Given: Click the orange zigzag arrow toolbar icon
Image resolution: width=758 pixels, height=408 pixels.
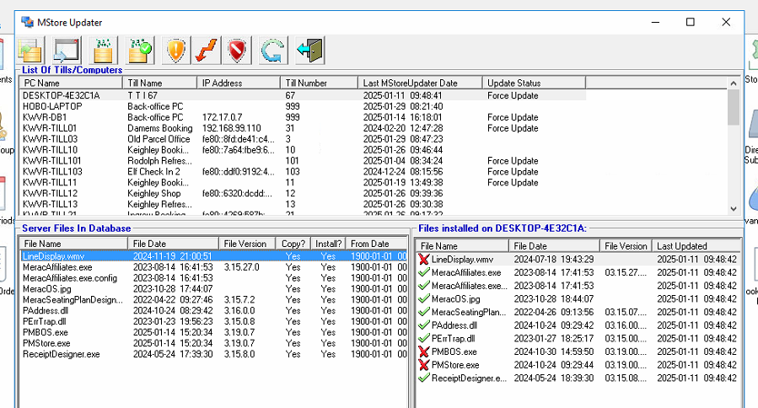Looking at the screenshot, I should pos(207,50).
